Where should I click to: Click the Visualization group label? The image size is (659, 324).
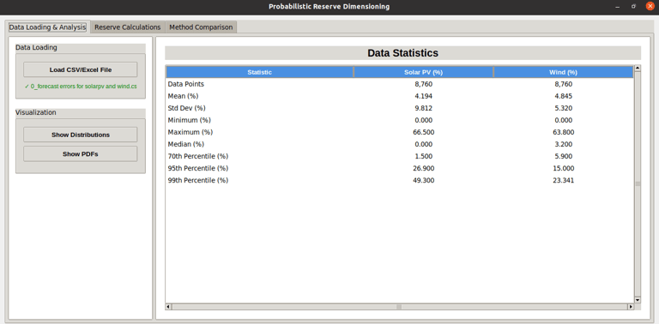pos(36,112)
